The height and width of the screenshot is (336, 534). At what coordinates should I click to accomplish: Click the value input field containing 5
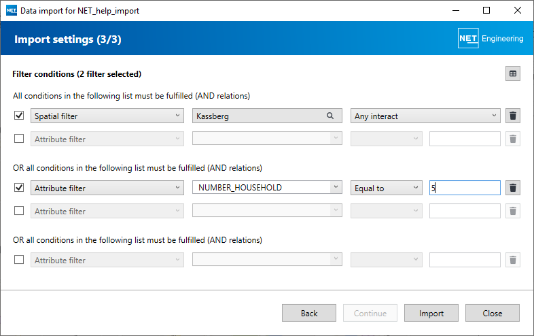click(465, 188)
